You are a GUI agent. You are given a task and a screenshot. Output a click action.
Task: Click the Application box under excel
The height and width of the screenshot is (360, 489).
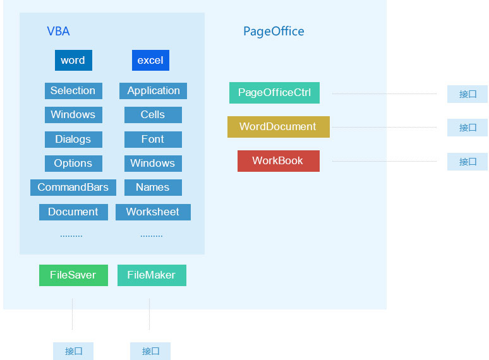pyautogui.click(x=153, y=91)
